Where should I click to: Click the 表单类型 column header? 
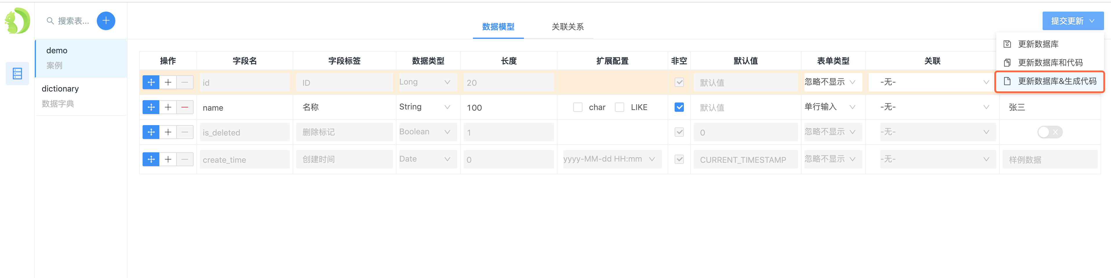833,61
